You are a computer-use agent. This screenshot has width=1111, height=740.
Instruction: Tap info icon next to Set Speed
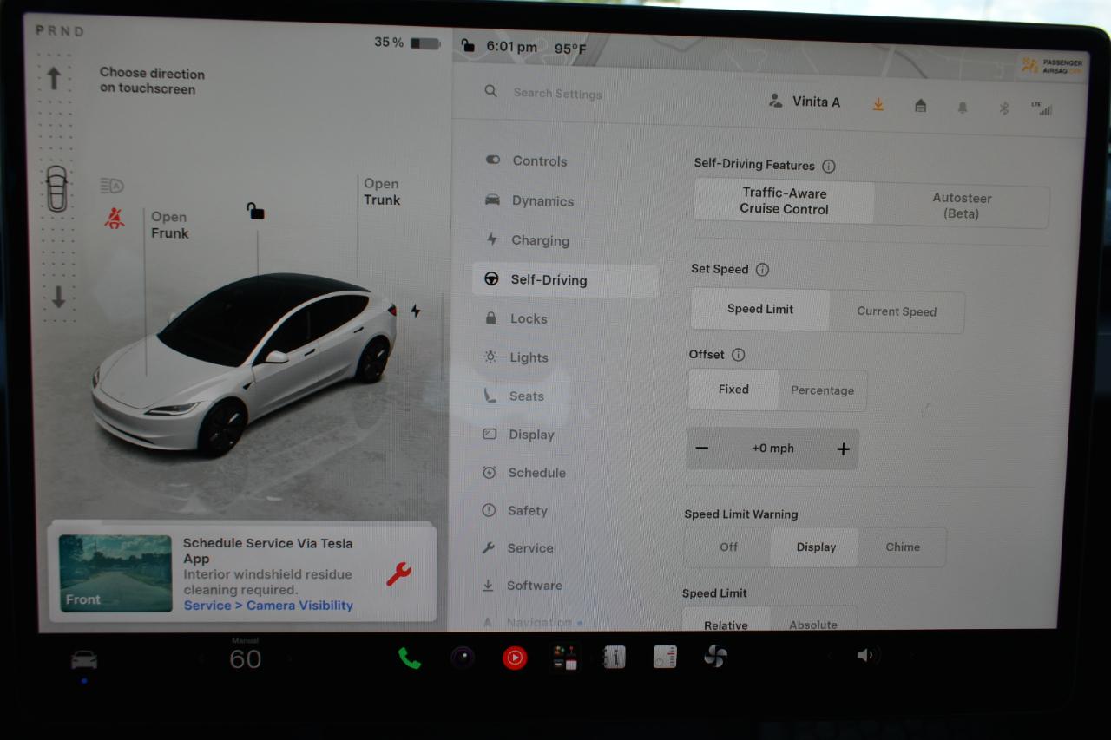[762, 270]
